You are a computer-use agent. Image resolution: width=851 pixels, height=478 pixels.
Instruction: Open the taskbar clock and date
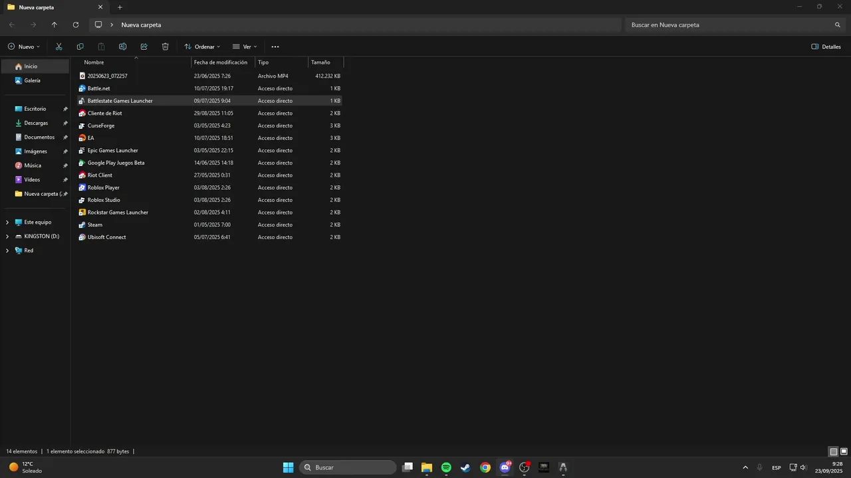pos(829,467)
